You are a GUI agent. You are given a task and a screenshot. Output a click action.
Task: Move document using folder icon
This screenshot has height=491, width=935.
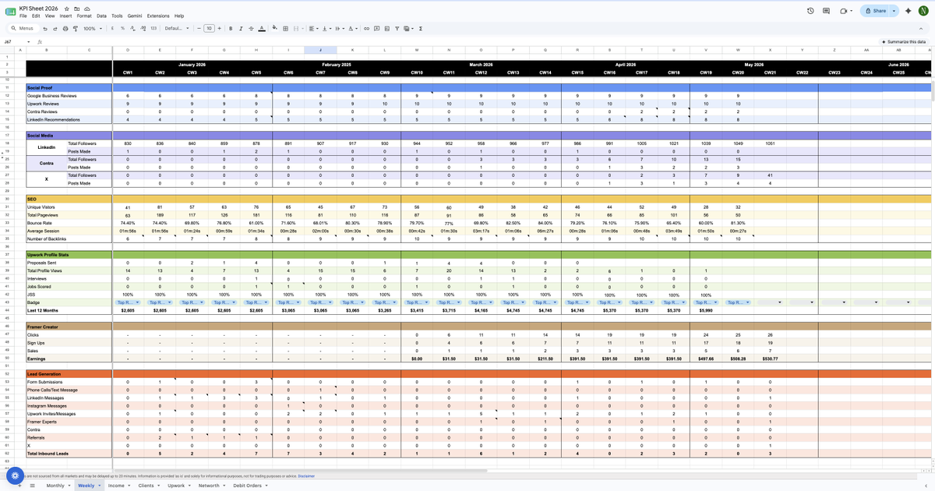coord(76,9)
